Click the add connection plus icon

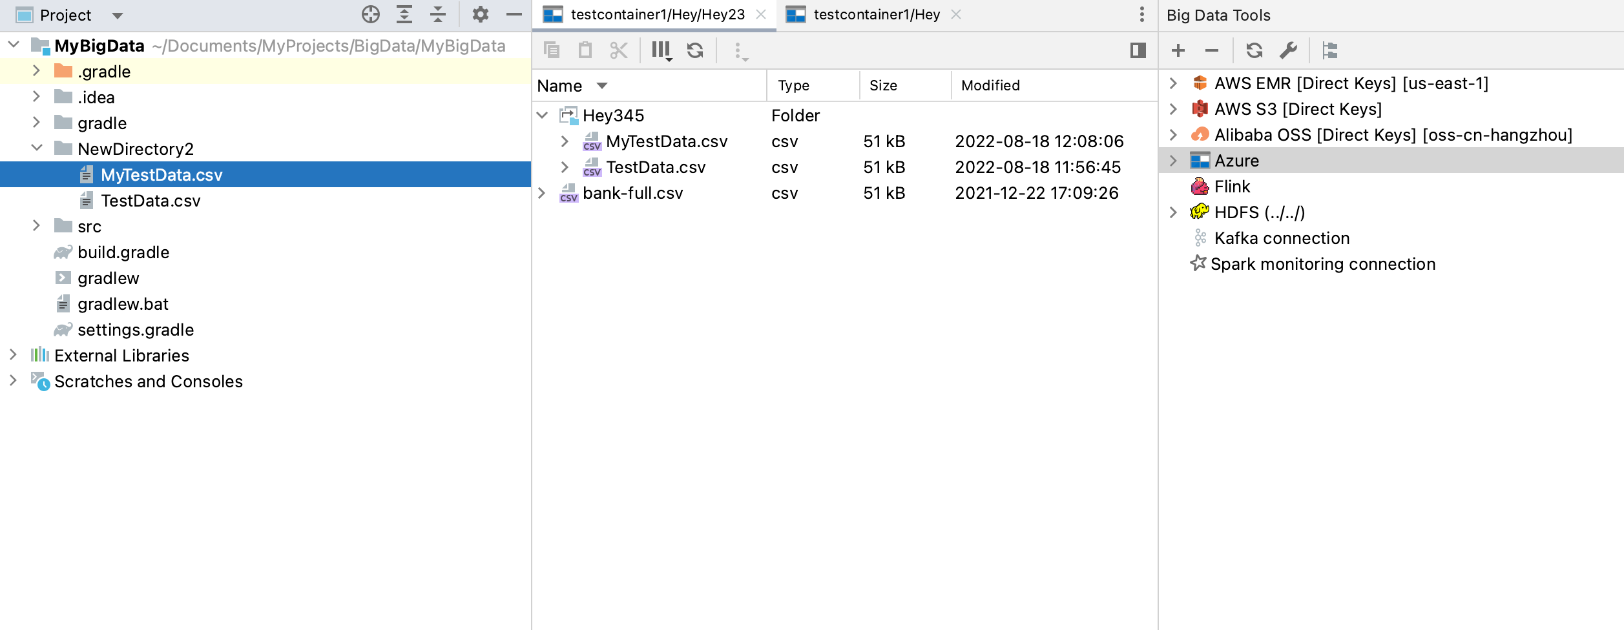tap(1178, 50)
